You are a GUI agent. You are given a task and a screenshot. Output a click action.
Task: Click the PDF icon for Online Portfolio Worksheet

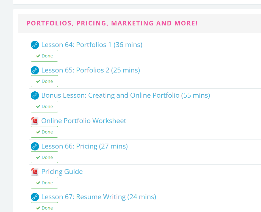pyautogui.click(x=35, y=121)
